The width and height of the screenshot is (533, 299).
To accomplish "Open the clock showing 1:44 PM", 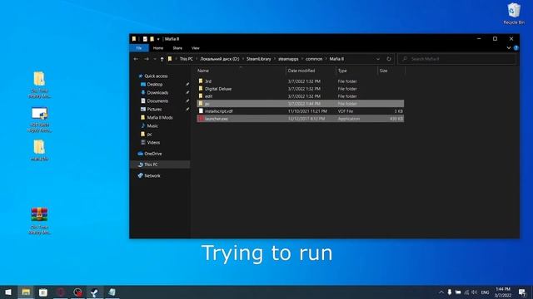I will pyautogui.click(x=503, y=292).
